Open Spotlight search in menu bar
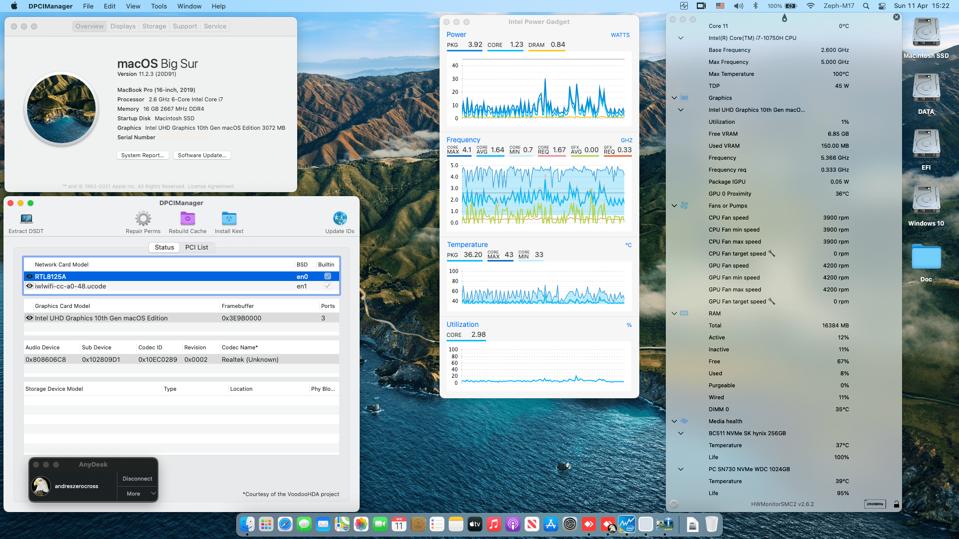The image size is (959, 539). click(x=866, y=6)
